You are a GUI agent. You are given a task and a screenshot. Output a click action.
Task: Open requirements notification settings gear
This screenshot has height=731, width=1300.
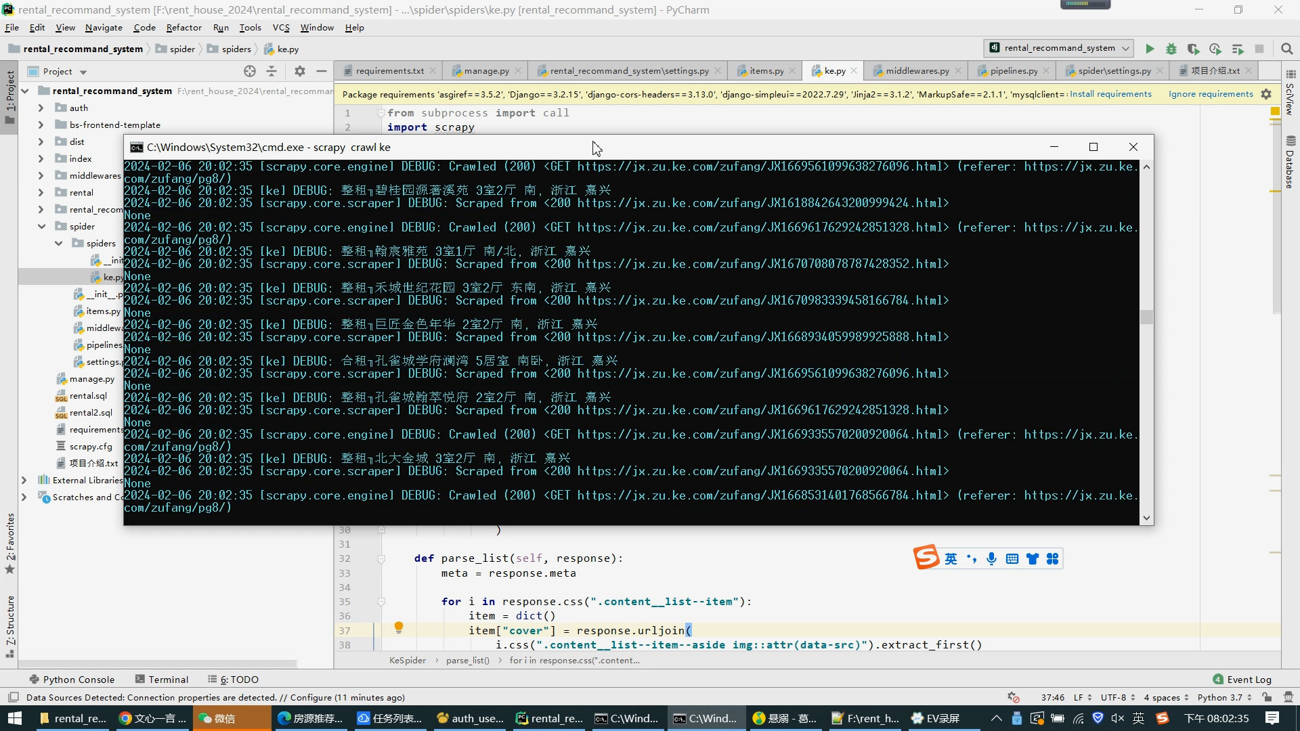pos(1266,94)
